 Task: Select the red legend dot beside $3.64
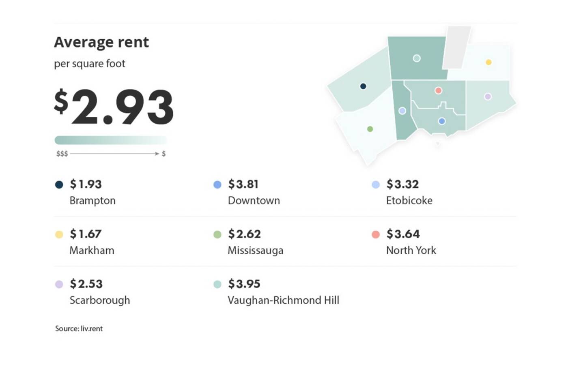(x=376, y=234)
